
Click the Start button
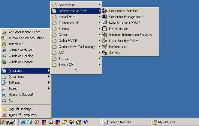8,122
